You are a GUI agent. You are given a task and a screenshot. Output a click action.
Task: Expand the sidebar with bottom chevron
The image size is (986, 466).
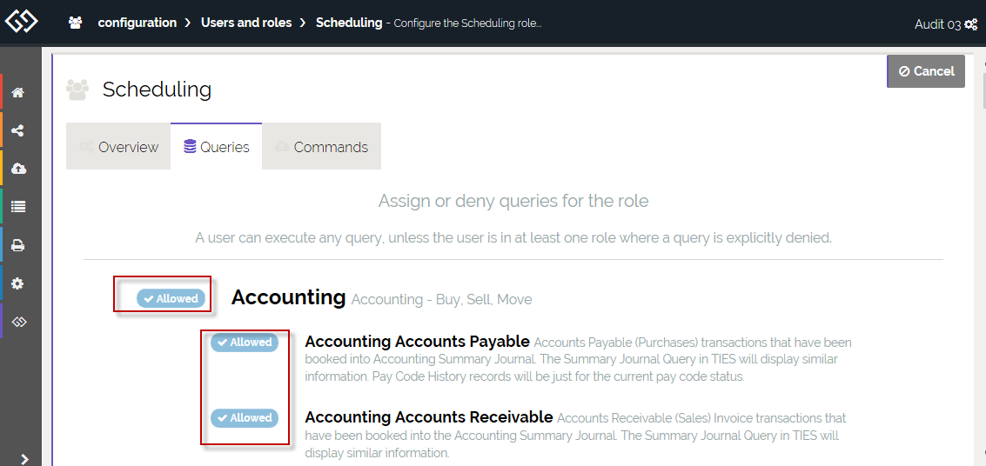(x=24, y=458)
